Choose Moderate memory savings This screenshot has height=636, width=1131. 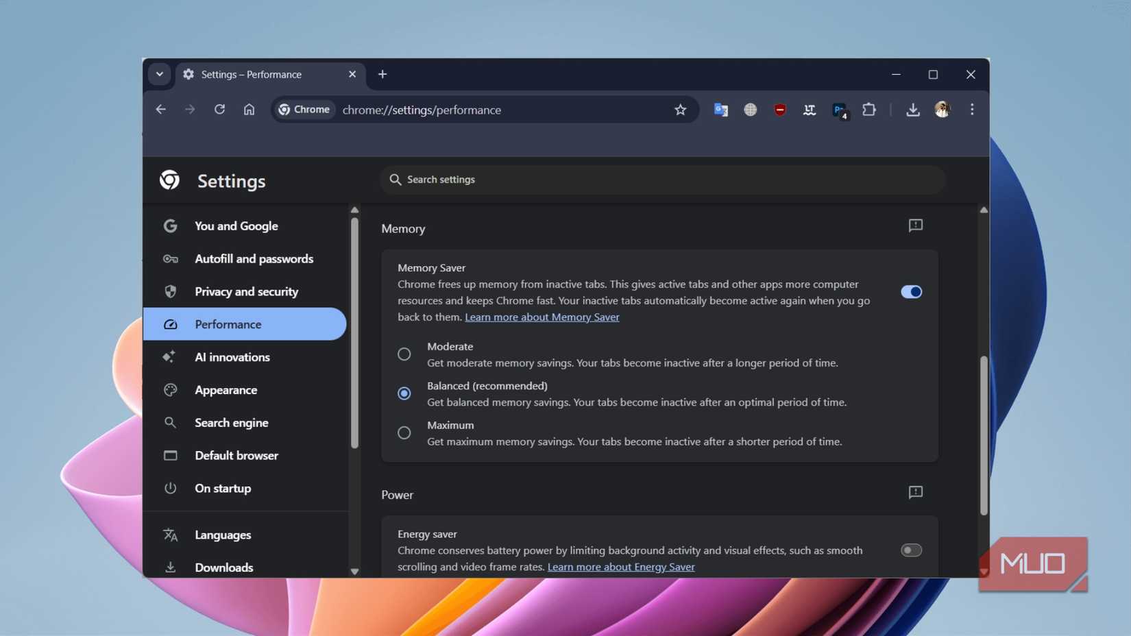coord(404,354)
